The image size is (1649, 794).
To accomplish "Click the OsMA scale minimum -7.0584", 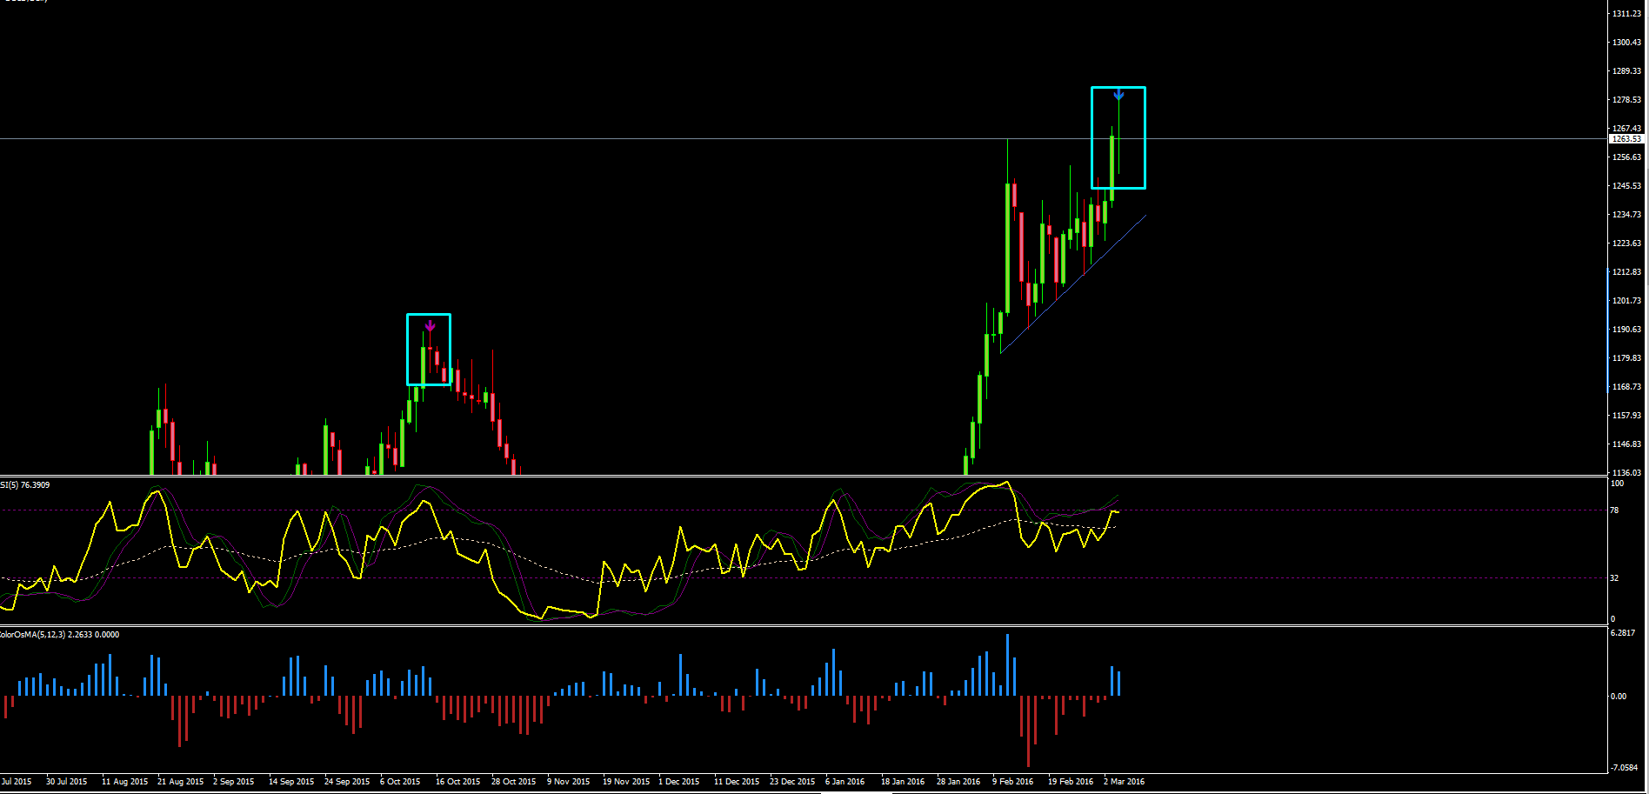I will [1624, 768].
